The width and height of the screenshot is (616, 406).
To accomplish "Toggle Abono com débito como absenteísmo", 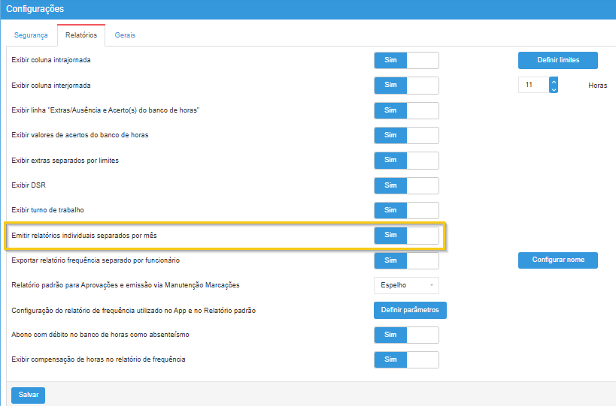I will [406, 335].
